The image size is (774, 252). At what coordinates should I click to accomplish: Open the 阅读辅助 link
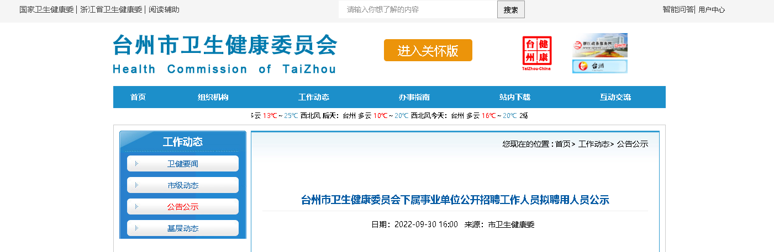[x=164, y=9]
